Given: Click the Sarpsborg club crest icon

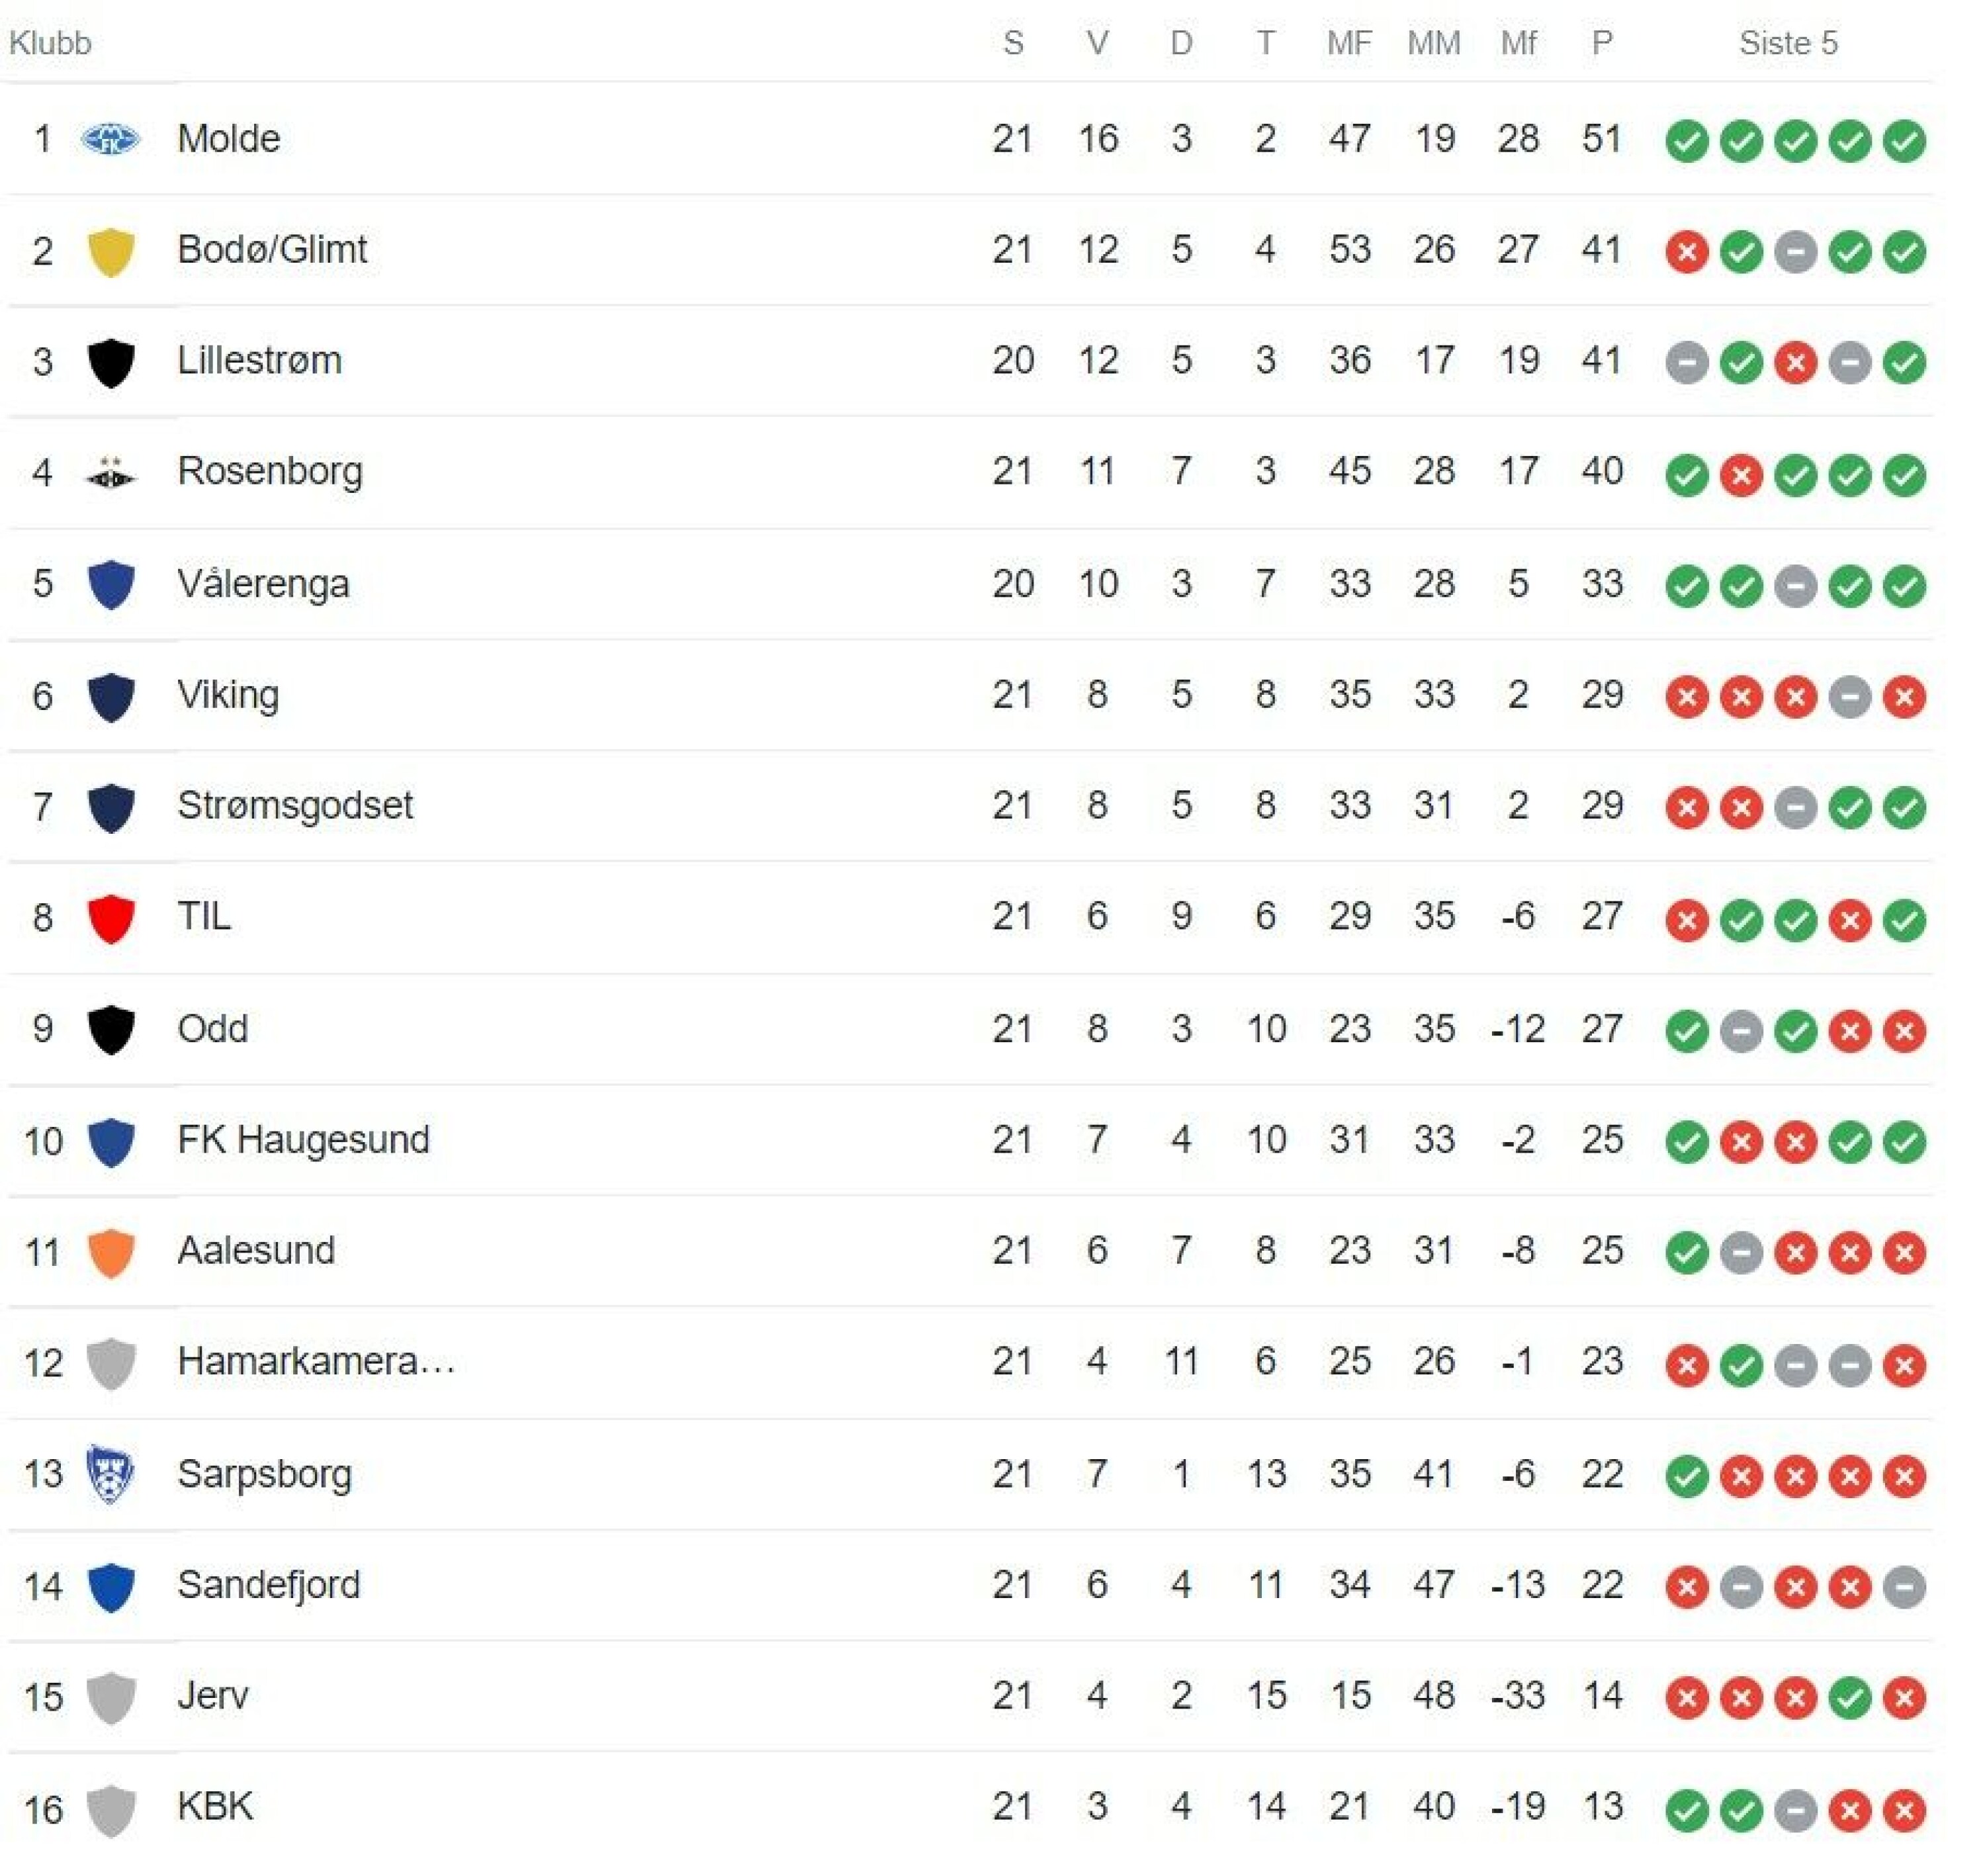Looking at the screenshot, I should (110, 1474).
